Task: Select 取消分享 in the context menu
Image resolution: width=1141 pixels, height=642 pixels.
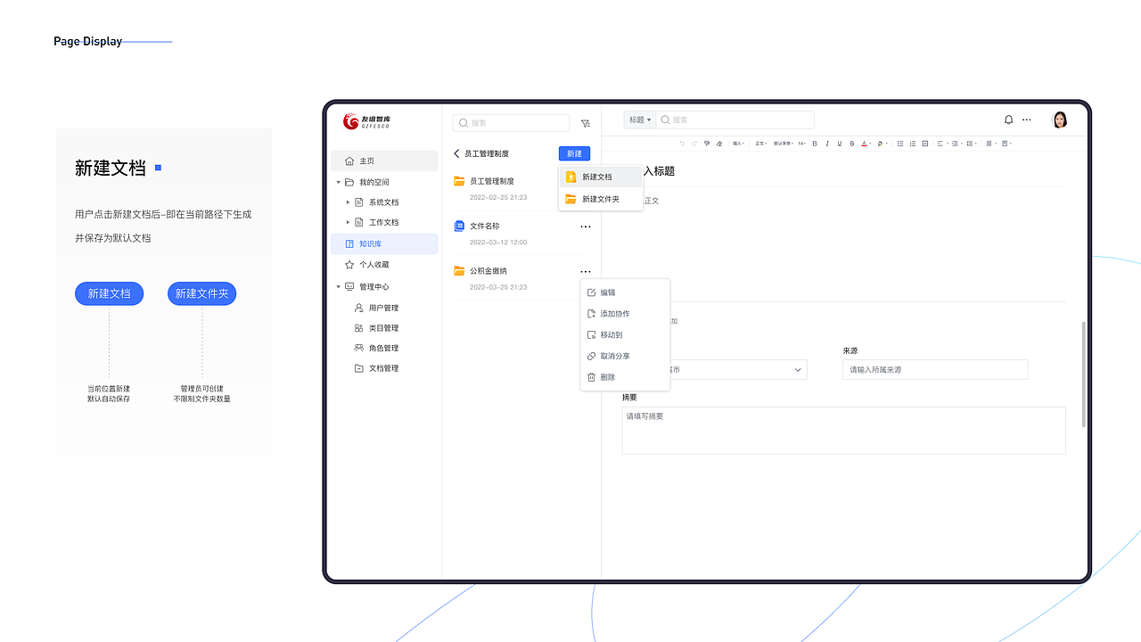Action: 625,356
